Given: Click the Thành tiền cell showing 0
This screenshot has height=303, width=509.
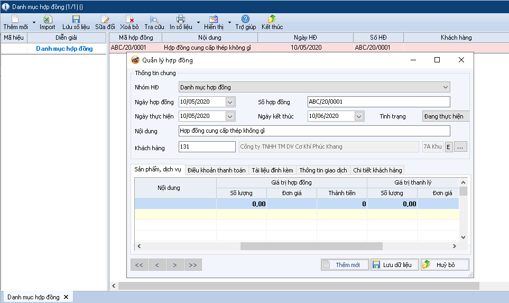Looking at the screenshot, I should tap(342, 204).
